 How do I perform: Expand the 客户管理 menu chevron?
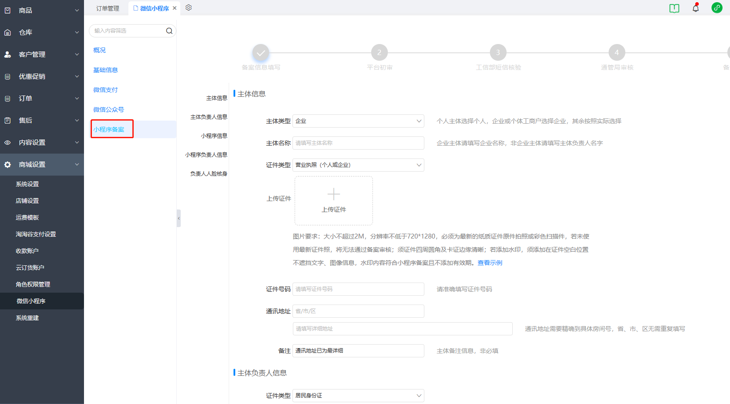(x=77, y=54)
